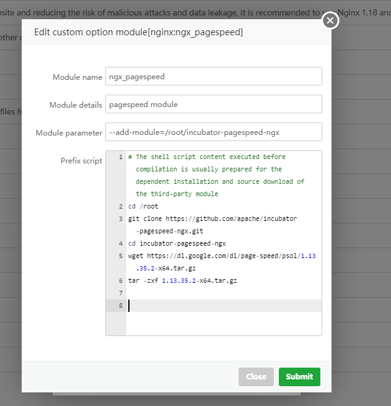Click the 'Prefix script' label

click(x=81, y=161)
